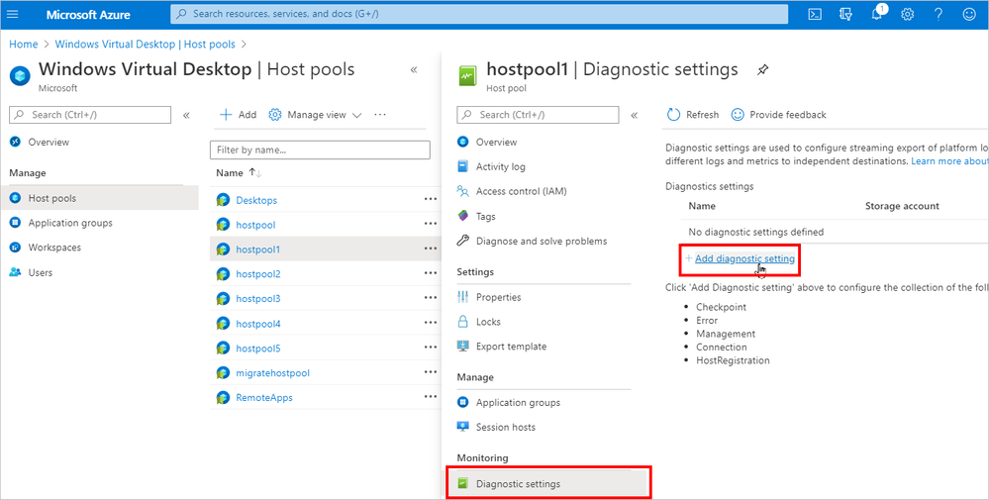Open ellipsis menu for hostpool4 row

tap(431, 324)
